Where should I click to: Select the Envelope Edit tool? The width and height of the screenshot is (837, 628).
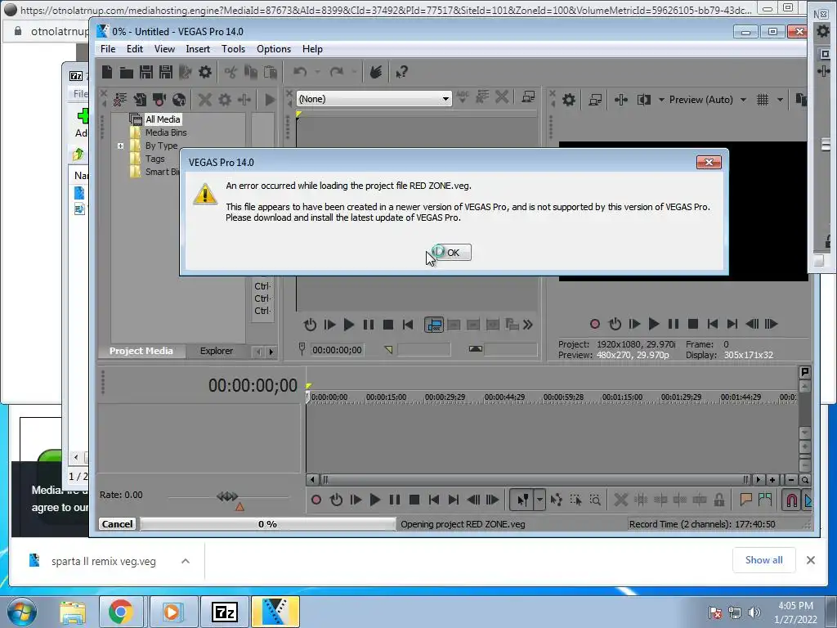(x=556, y=500)
